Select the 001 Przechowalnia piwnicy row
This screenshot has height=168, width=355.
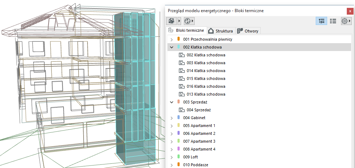tap(259, 39)
